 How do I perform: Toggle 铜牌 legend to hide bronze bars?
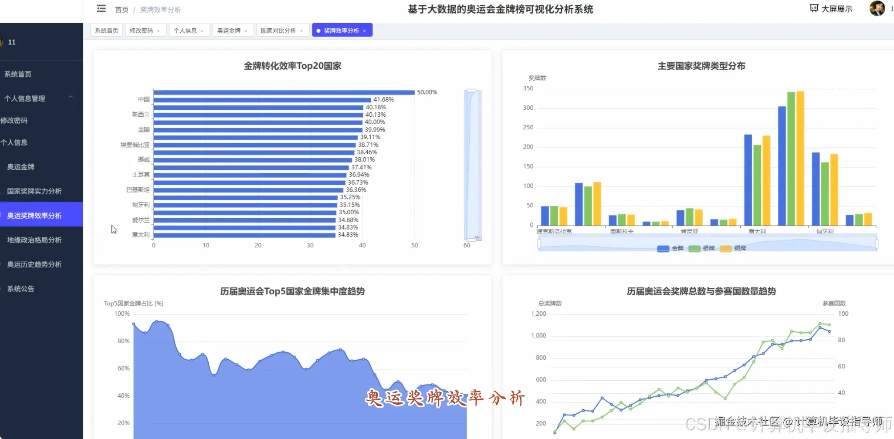pos(734,248)
